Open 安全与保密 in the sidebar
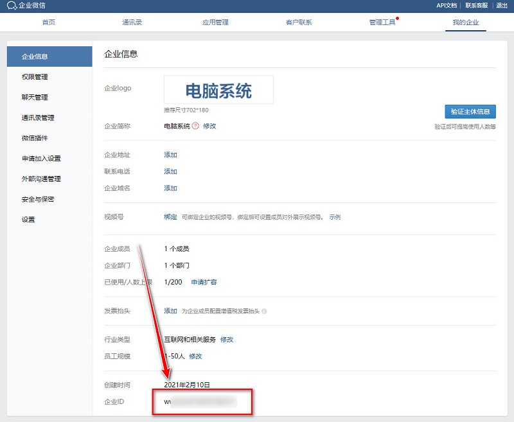The width and height of the screenshot is (514, 422). [38, 199]
